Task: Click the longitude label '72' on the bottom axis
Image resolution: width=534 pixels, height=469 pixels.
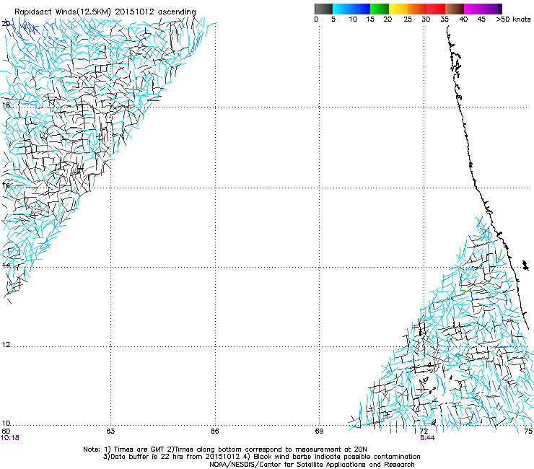Action: 424,431
